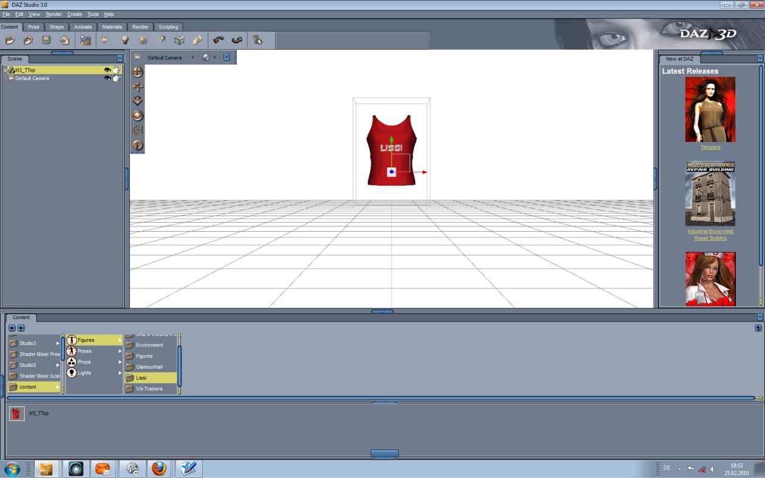Image resolution: width=765 pixels, height=478 pixels.
Task: Click the Redo curved arrow icon
Action: pos(237,41)
